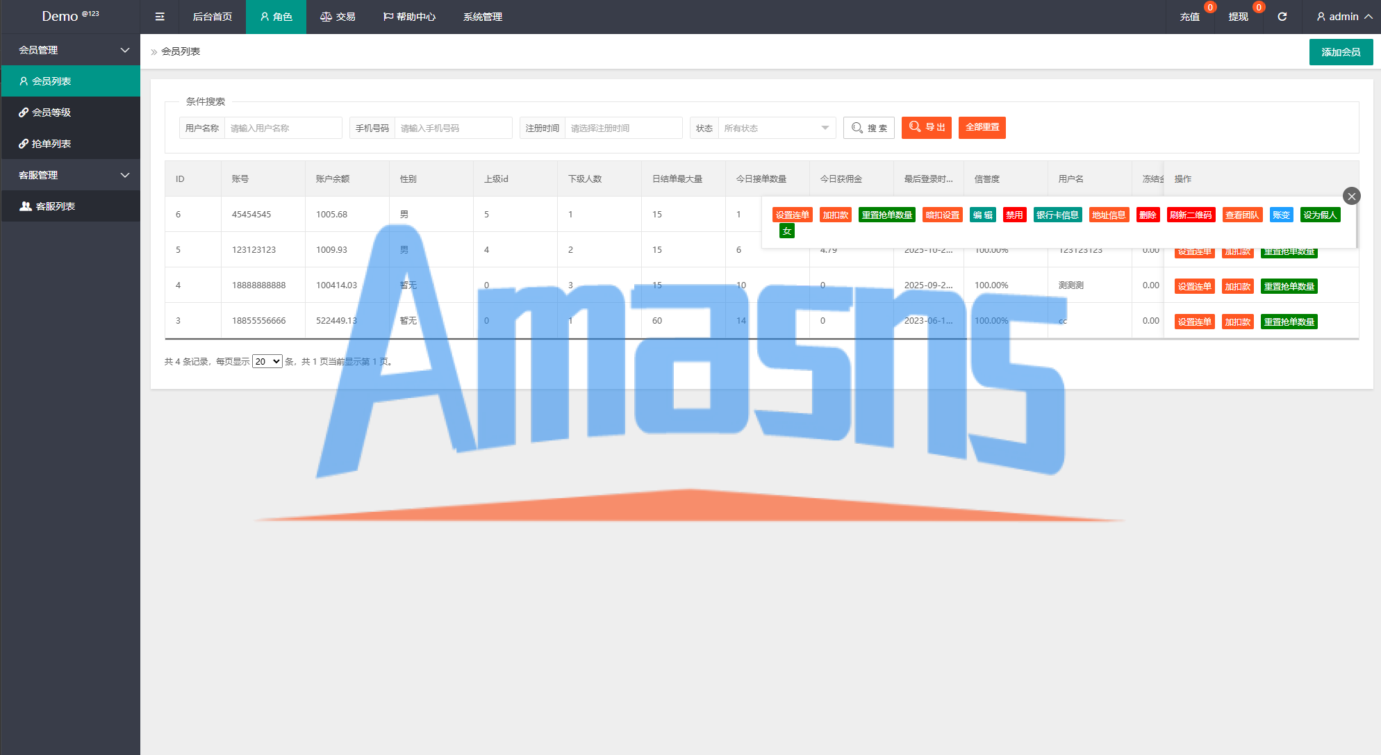
Task: Click the refresh icon in top bar
Action: (x=1282, y=17)
